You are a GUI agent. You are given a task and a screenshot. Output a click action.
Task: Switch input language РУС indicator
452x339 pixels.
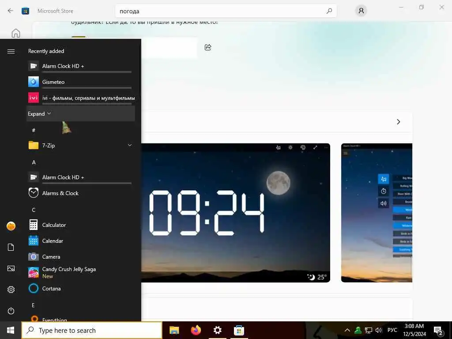(x=392, y=330)
